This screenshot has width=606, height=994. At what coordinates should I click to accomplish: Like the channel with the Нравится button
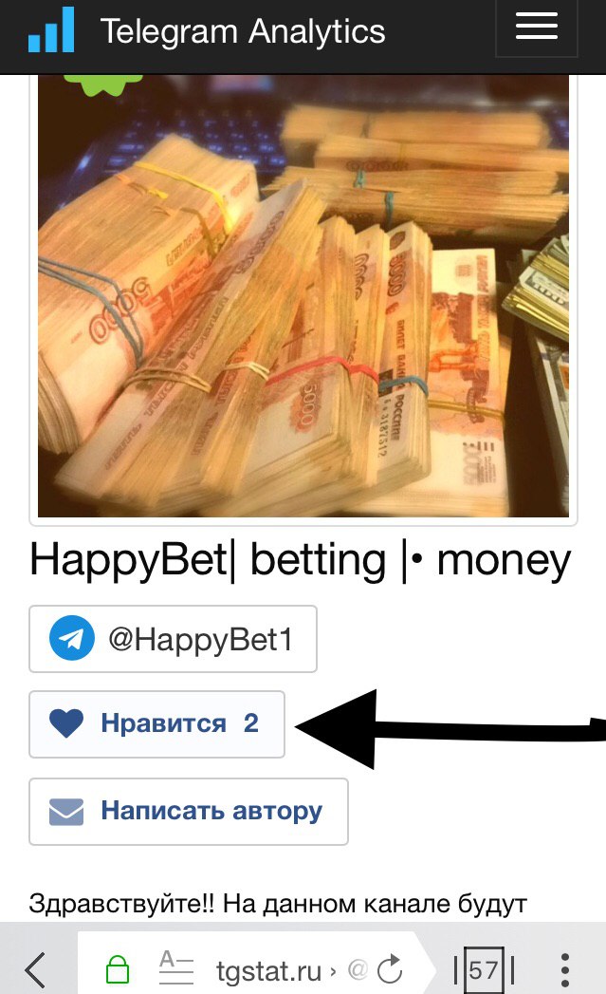pos(157,724)
